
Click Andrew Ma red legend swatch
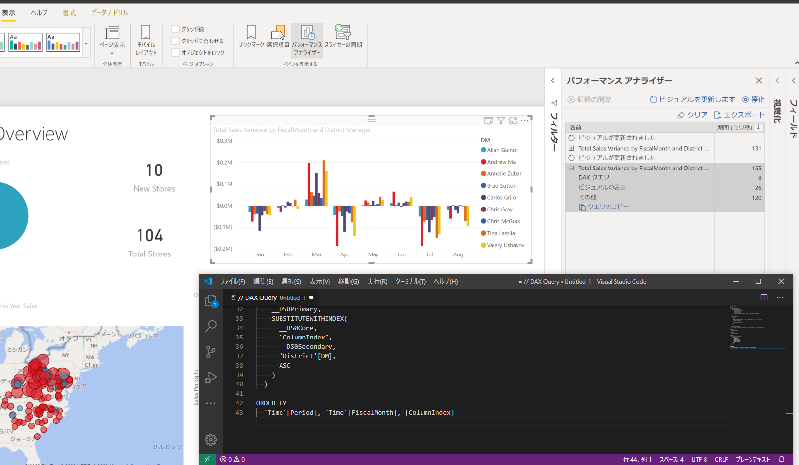click(483, 162)
